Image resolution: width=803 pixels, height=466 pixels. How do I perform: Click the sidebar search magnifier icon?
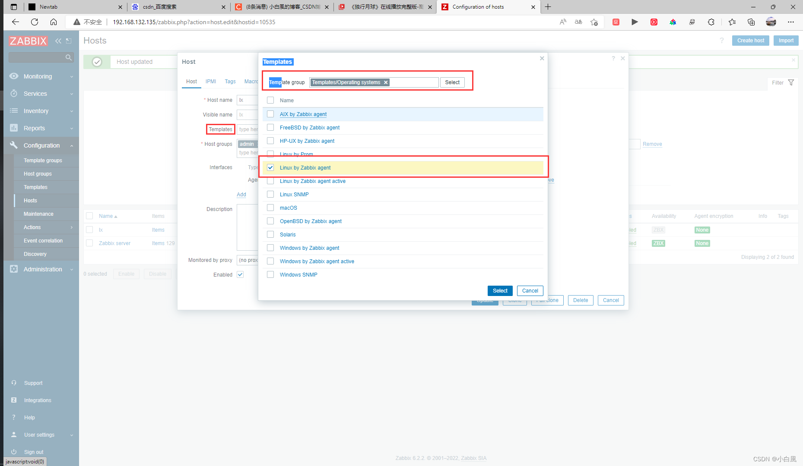click(x=68, y=57)
